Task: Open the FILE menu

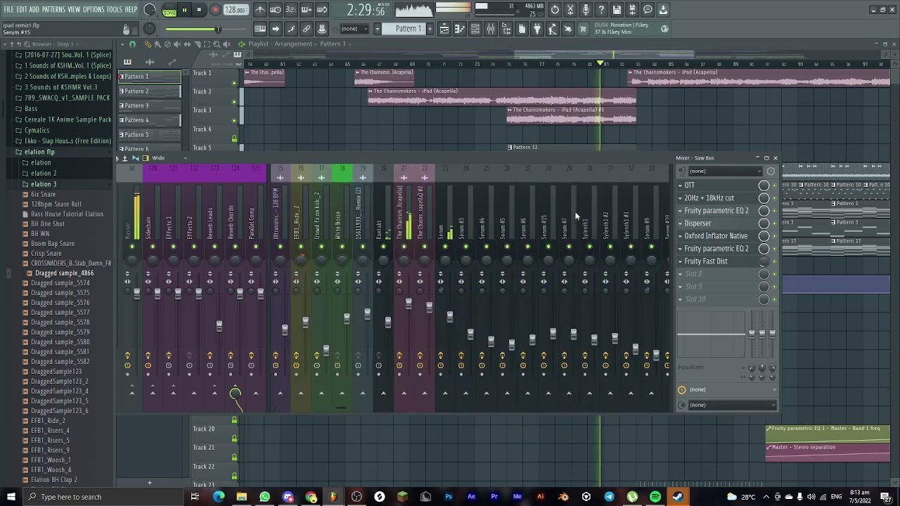Action: (8, 10)
